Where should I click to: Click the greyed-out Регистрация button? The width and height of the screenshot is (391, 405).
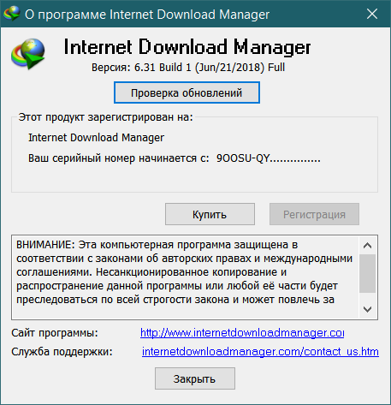314,214
